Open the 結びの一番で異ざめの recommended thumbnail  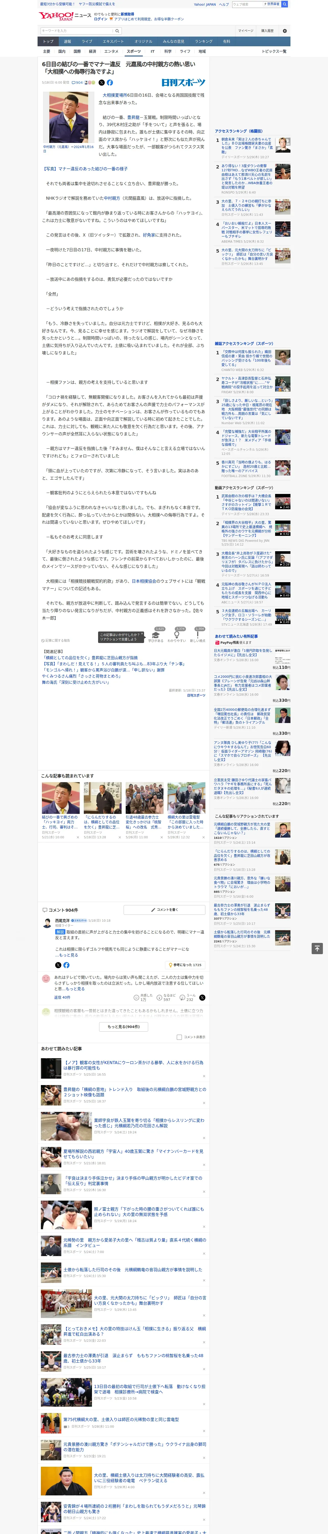[61, 798]
